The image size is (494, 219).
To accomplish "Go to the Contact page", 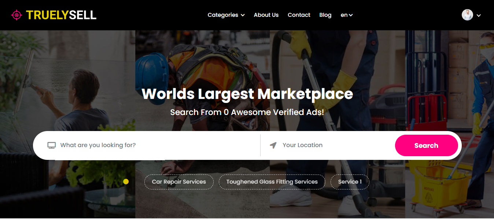I will click(299, 15).
